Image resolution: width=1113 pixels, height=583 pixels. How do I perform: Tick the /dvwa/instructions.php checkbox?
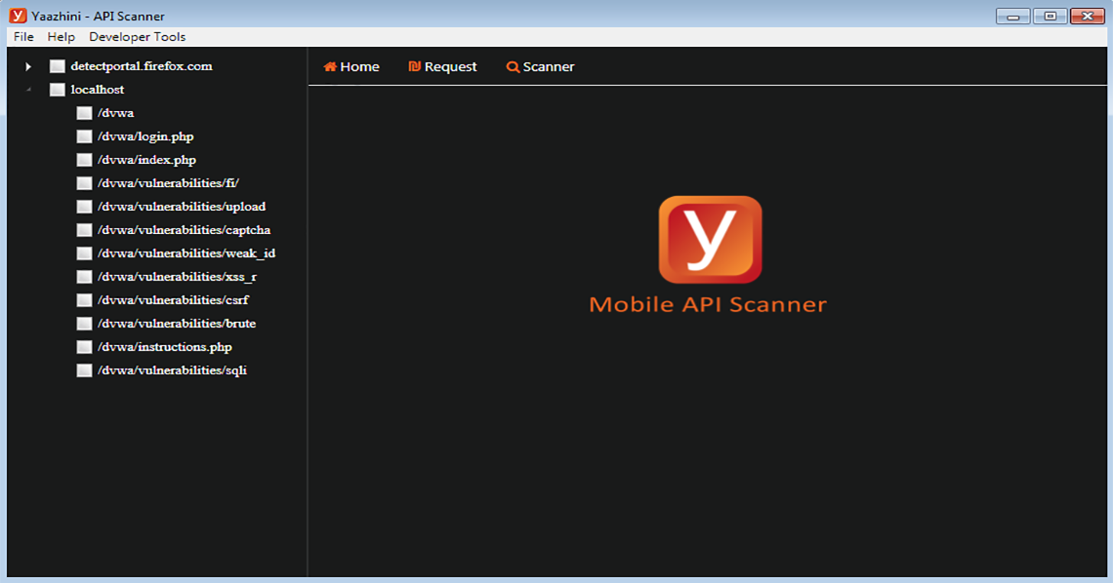point(85,347)
